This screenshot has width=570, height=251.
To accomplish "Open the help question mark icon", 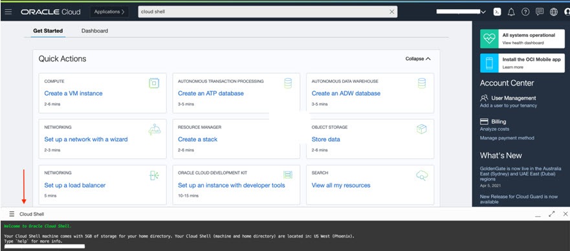I will [x=525, y=12].
